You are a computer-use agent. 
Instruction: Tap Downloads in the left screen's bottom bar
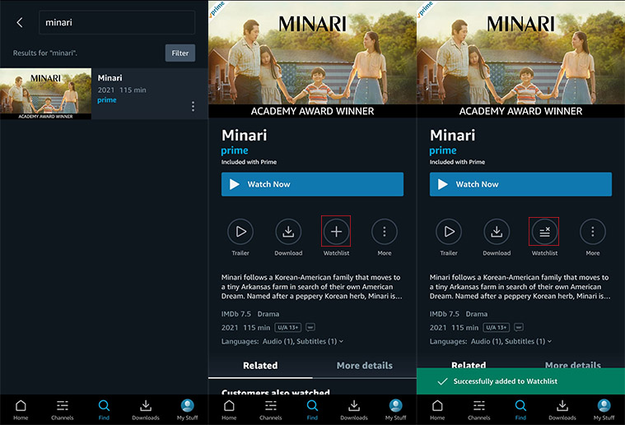(x=146, y=410)
